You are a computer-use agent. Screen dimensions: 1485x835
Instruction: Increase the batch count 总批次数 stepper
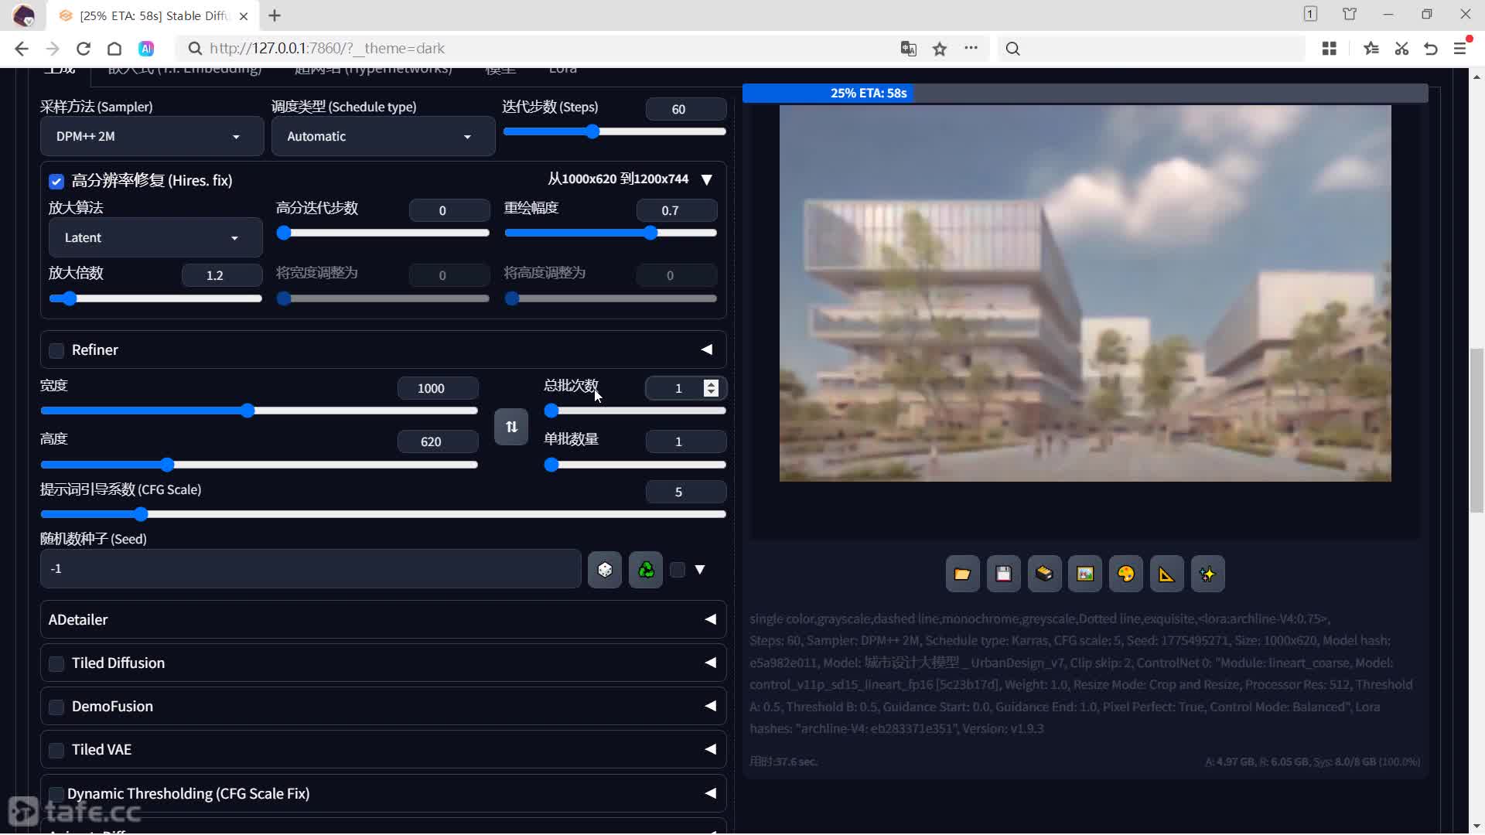(x=711, y=383)
